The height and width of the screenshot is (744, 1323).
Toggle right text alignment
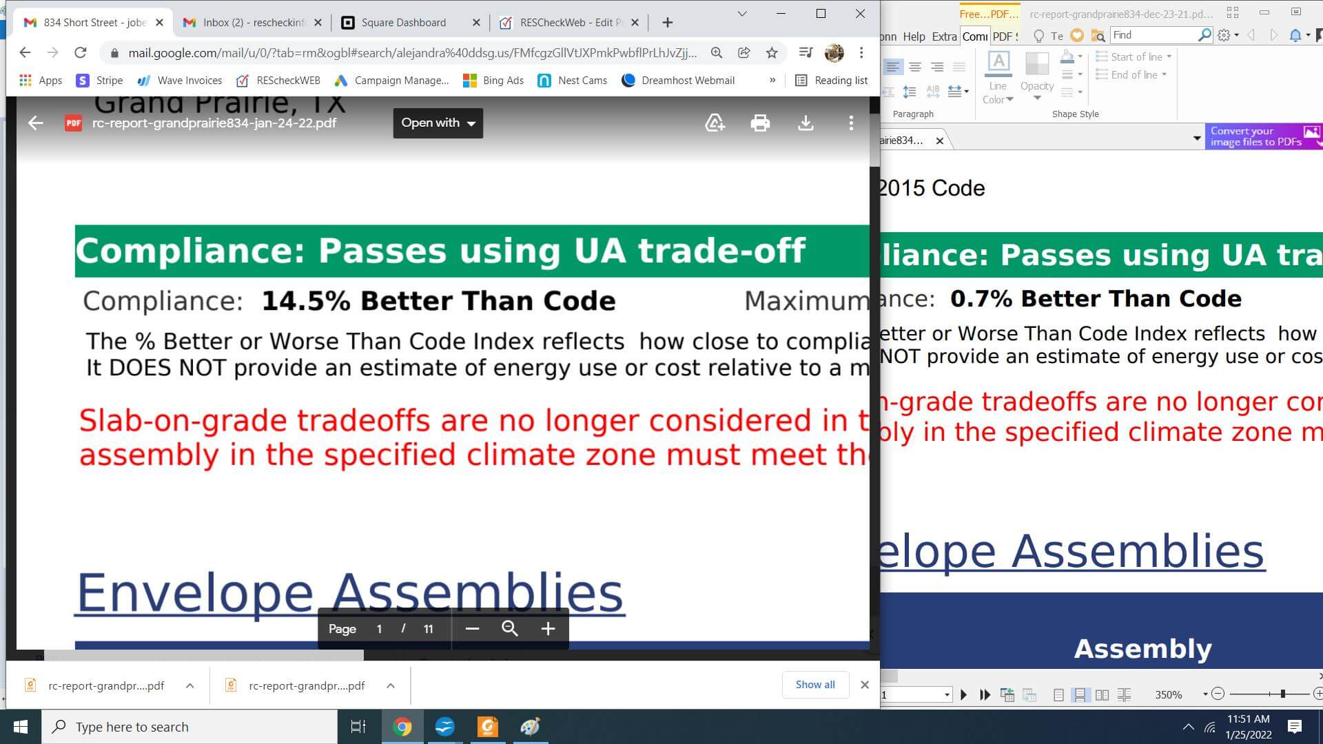click(x=937, y=67)
